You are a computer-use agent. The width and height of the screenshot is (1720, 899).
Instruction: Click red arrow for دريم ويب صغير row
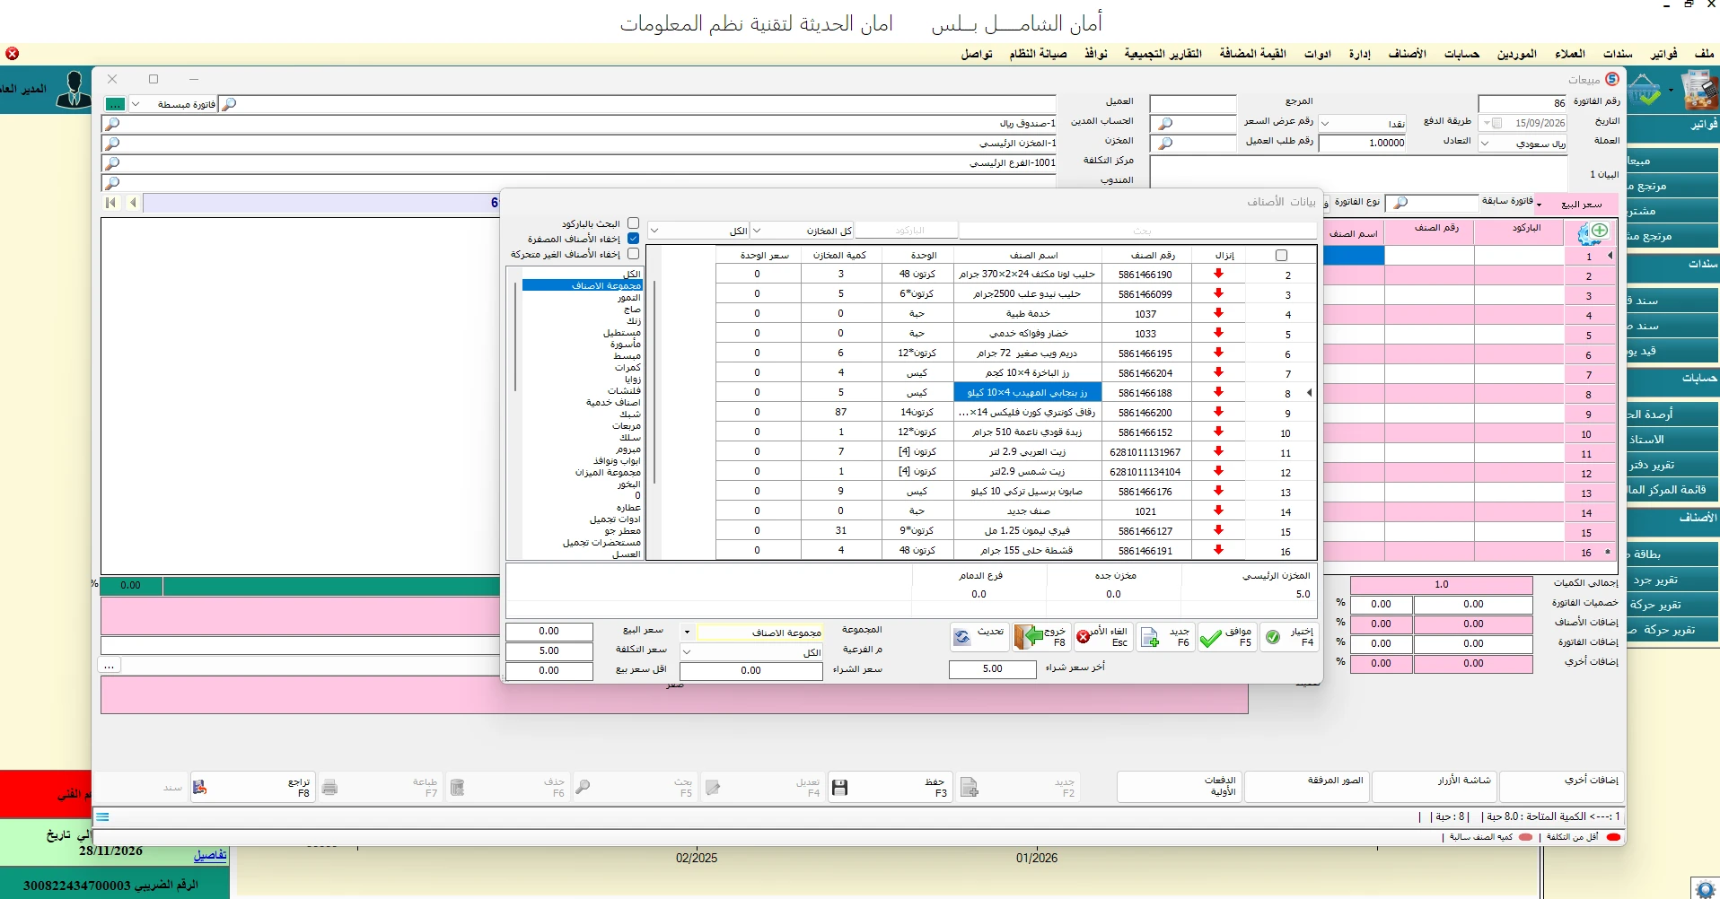[1218, 353]
